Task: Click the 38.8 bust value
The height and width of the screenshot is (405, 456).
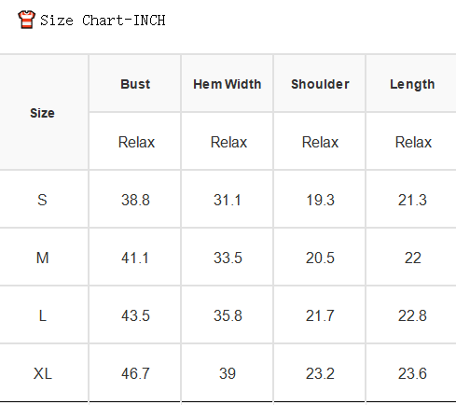Action: 135,200
